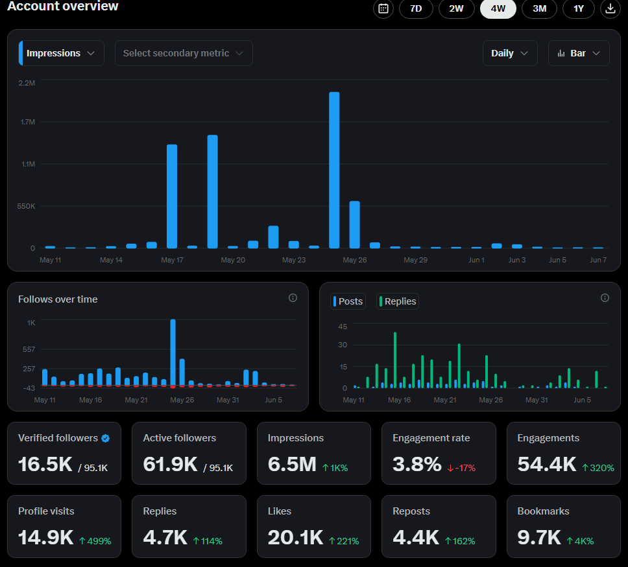Select the 4W time range
The image size is (628, 567).
[x=498, y=8]
